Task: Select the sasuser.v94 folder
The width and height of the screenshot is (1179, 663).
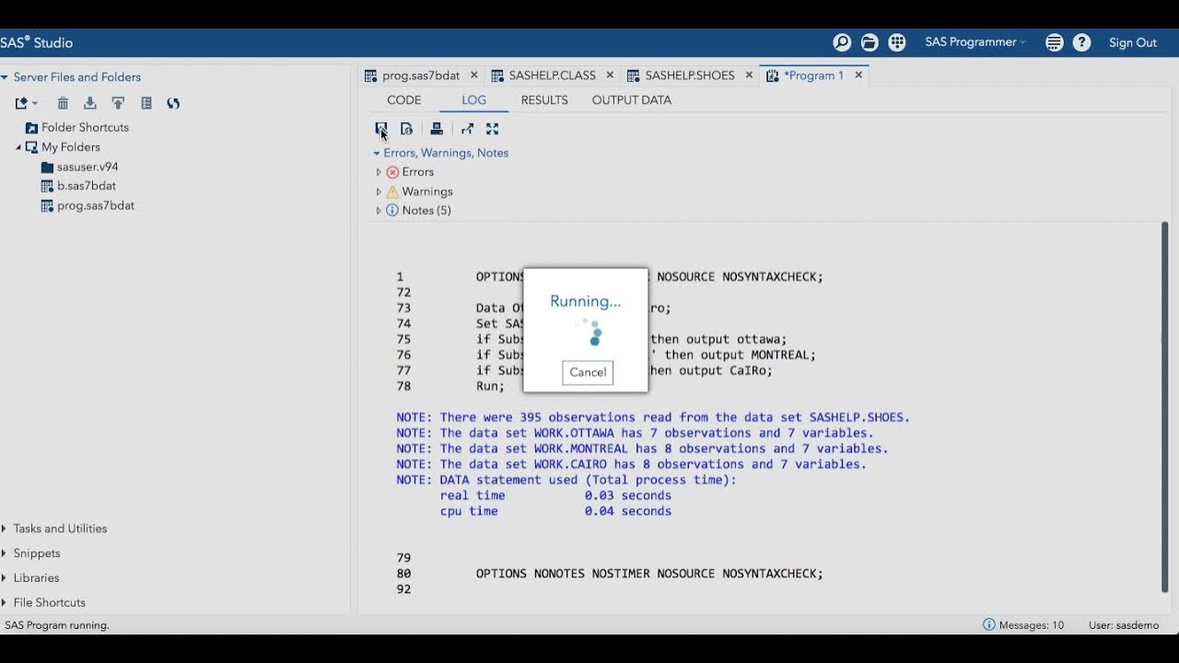Action: coord(88,167)
